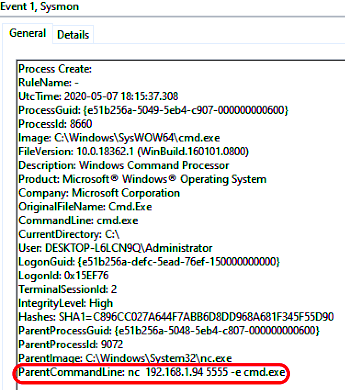Click the 'Event 1, Sysmon' header
The image size is (345, 390).
point(40,6)
